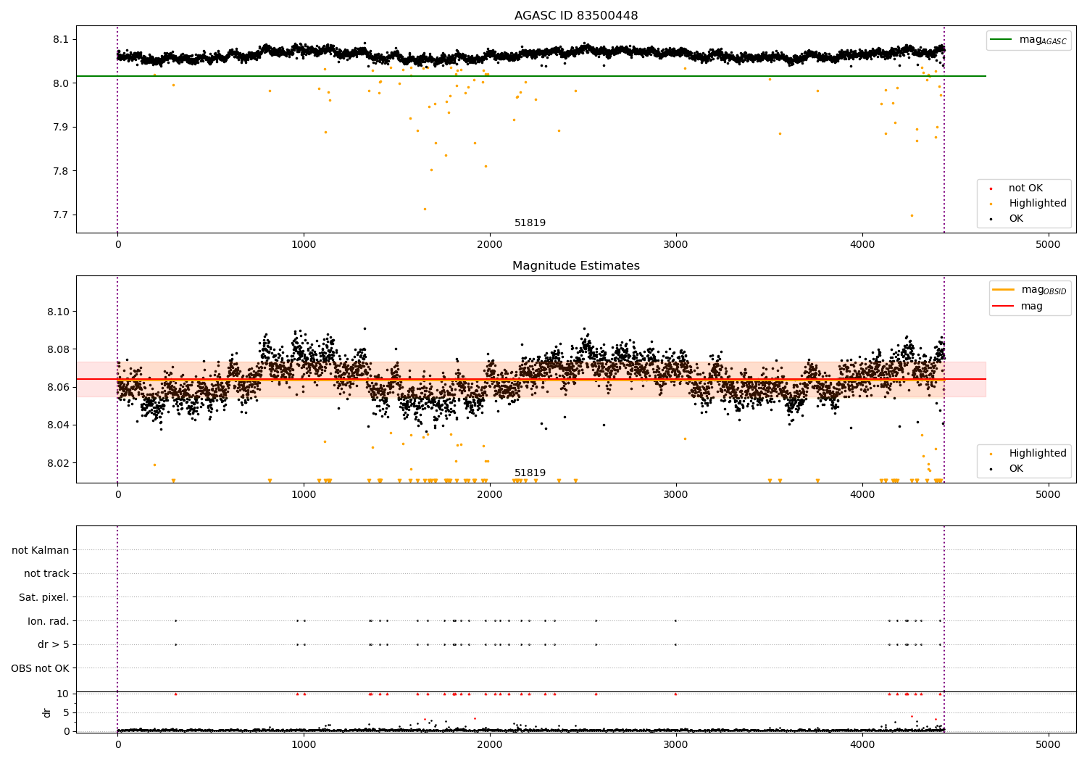Click y-axis tick '8.10' in middle panel
This screenshot has height=761, width=1087.
(59, 312)
